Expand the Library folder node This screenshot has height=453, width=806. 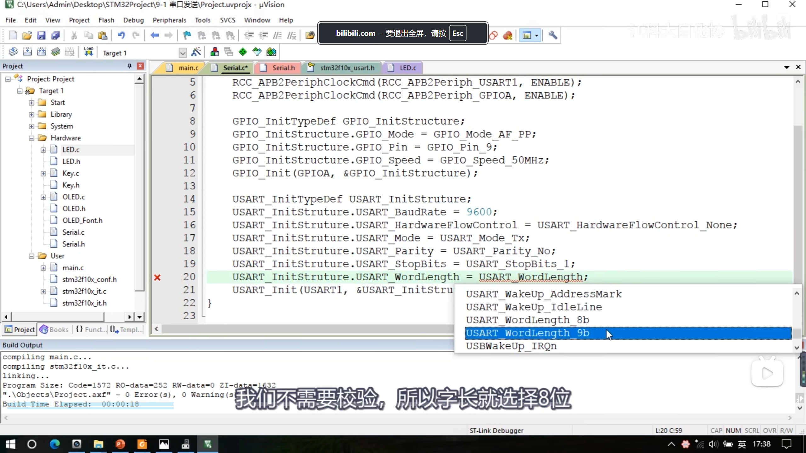pos(31,115)
